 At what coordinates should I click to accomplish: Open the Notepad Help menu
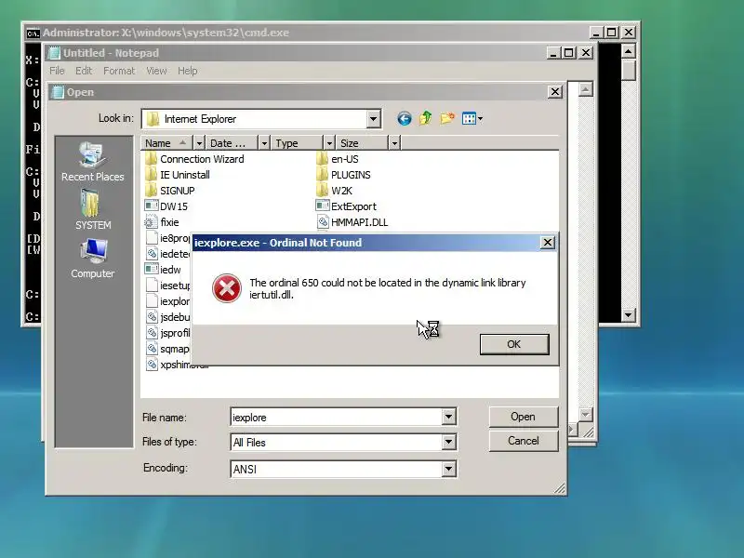point(188,71)
